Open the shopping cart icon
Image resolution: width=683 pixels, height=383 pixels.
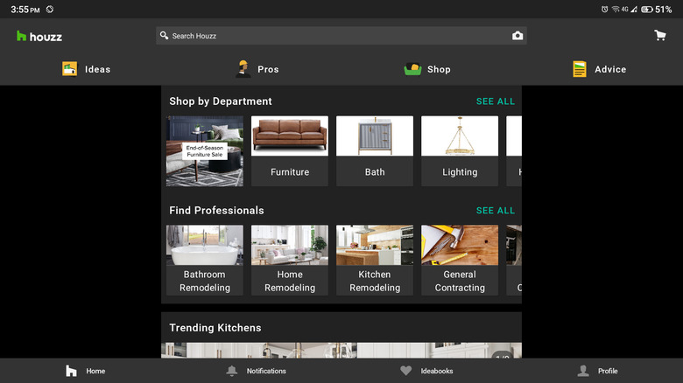pos(660,35)
